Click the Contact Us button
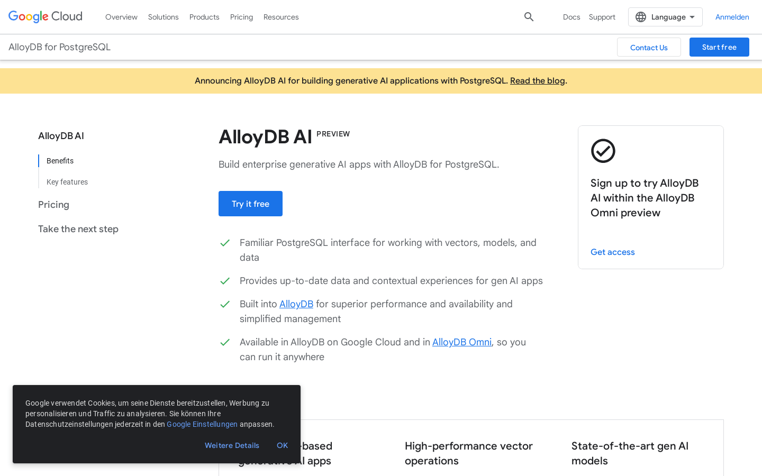 [x=649, y=47]
